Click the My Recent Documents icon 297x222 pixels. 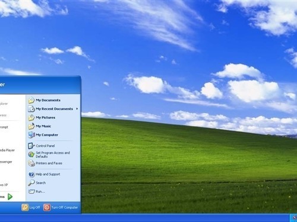[x=31, y=109]
